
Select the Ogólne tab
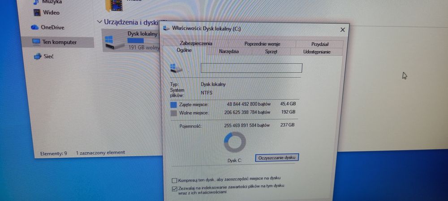[x=184, y=50]
